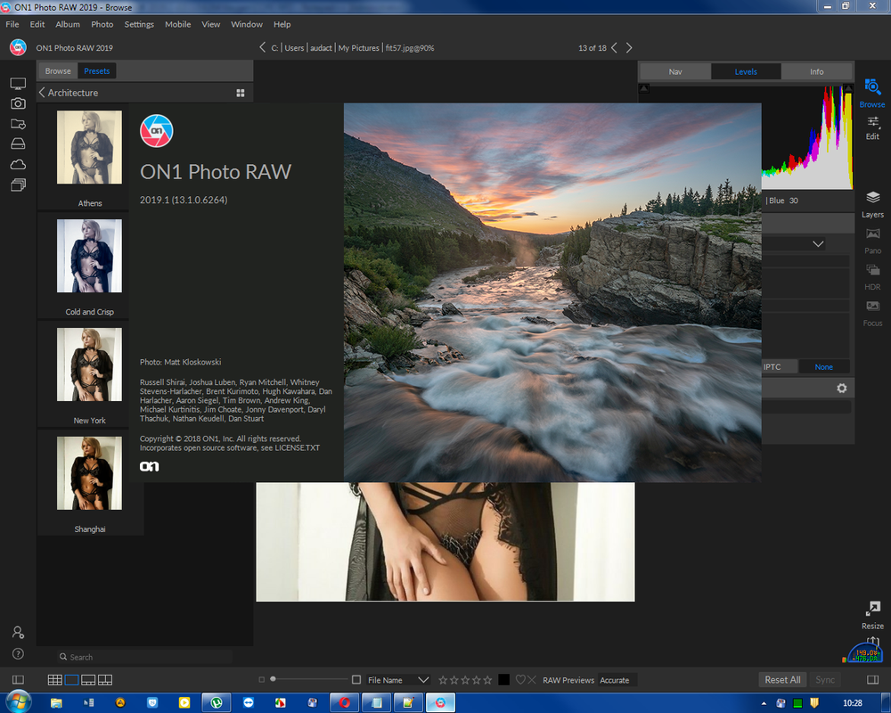Switch to the Nav tab
This screenshot has height=713, width=891.
pos(675,71)
